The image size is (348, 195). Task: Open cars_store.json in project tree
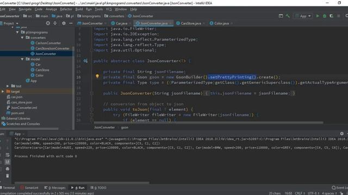click(x=20, y=102)
